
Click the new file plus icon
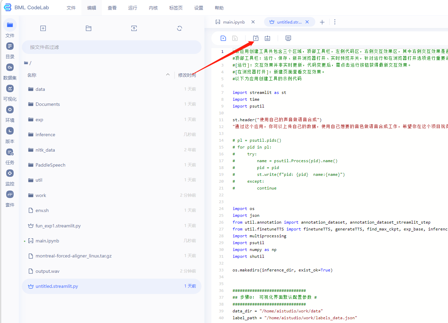(43, 28)
